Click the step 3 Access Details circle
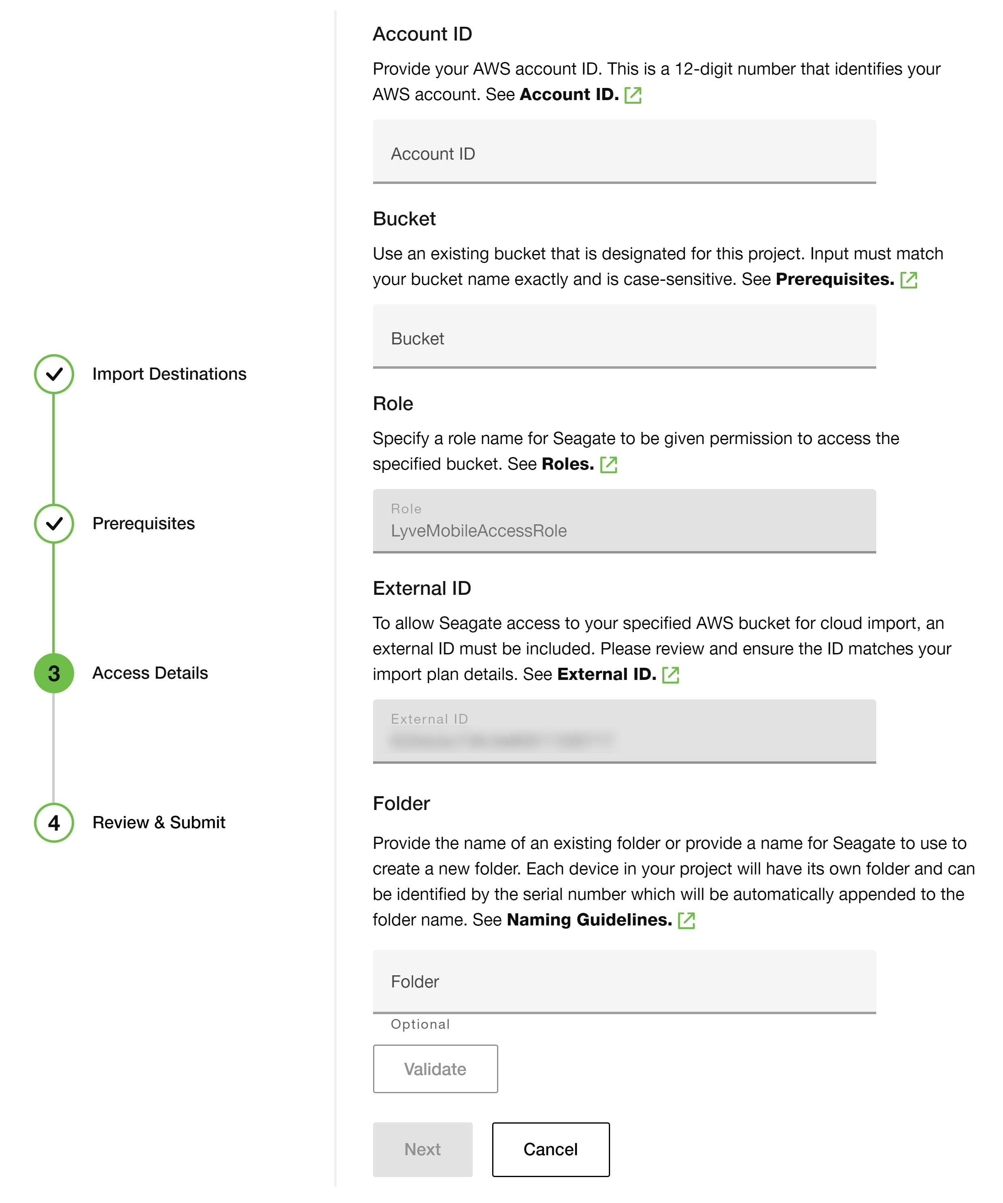 [54, 673]
